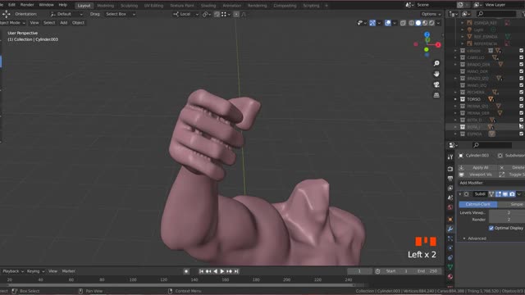The width and height of the screenshot is (525, 295).
Task: Select solid viewport shading mode
Action: (x=418, y=23)
